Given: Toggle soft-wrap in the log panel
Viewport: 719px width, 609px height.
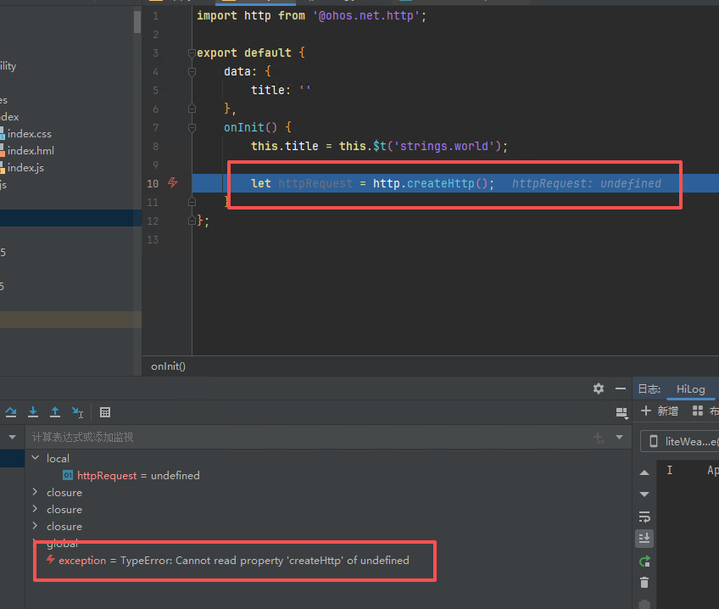Looking at the screenshot, I should click(x=644, y=517).
